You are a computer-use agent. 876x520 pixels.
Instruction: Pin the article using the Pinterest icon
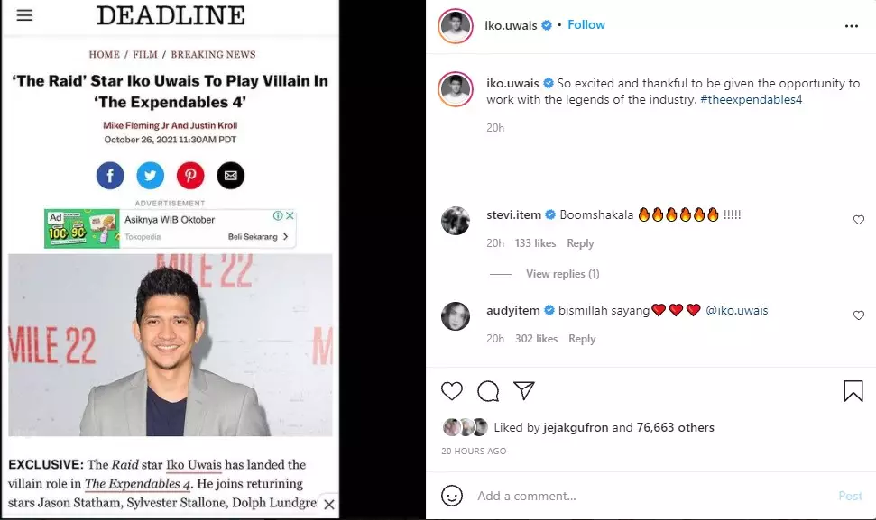pyautogui.click(x=189, y=175)
